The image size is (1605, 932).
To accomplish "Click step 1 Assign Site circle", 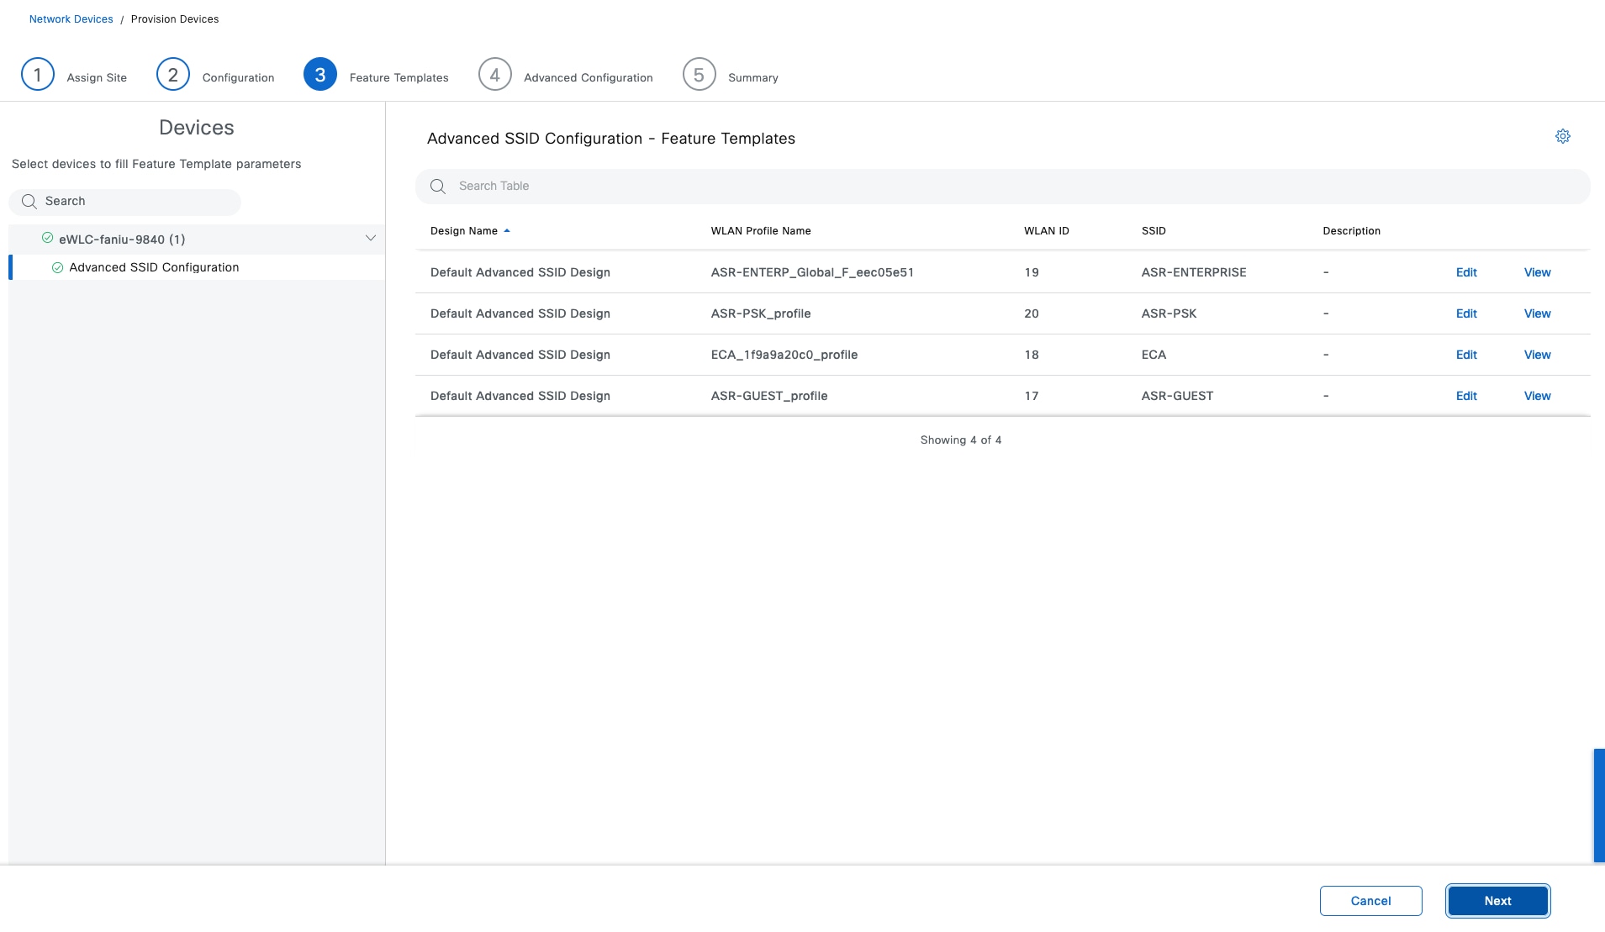I will [38, 75].
